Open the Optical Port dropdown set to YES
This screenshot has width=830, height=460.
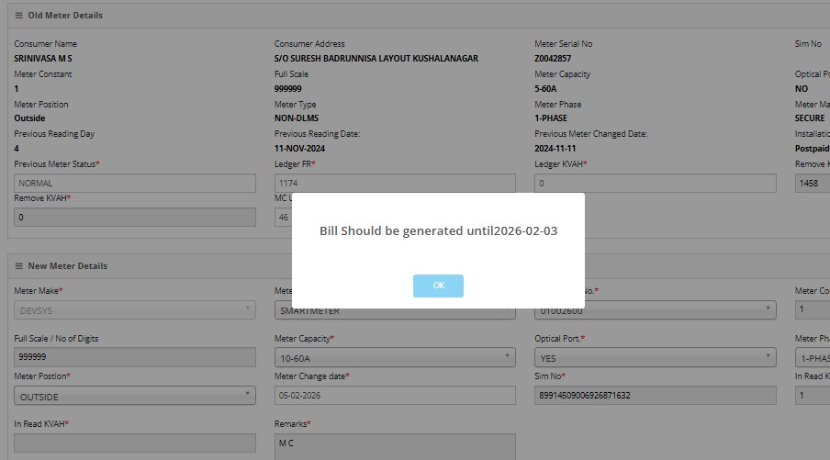coord(655,357)
